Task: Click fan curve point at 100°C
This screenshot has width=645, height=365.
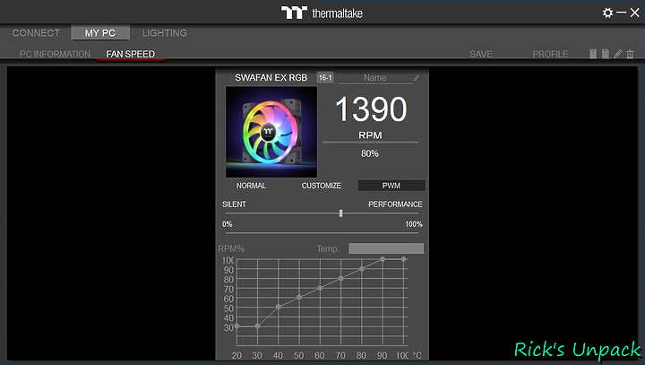Action: point(403,259)
